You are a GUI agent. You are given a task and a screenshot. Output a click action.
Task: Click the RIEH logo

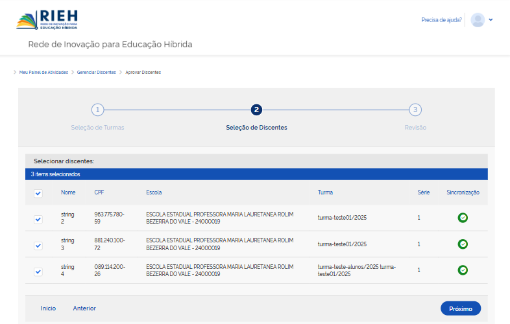pos(47,19)
